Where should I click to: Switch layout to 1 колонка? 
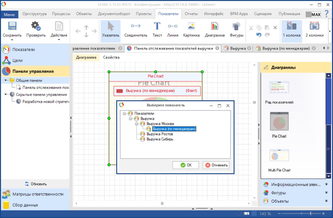point(292,31)
